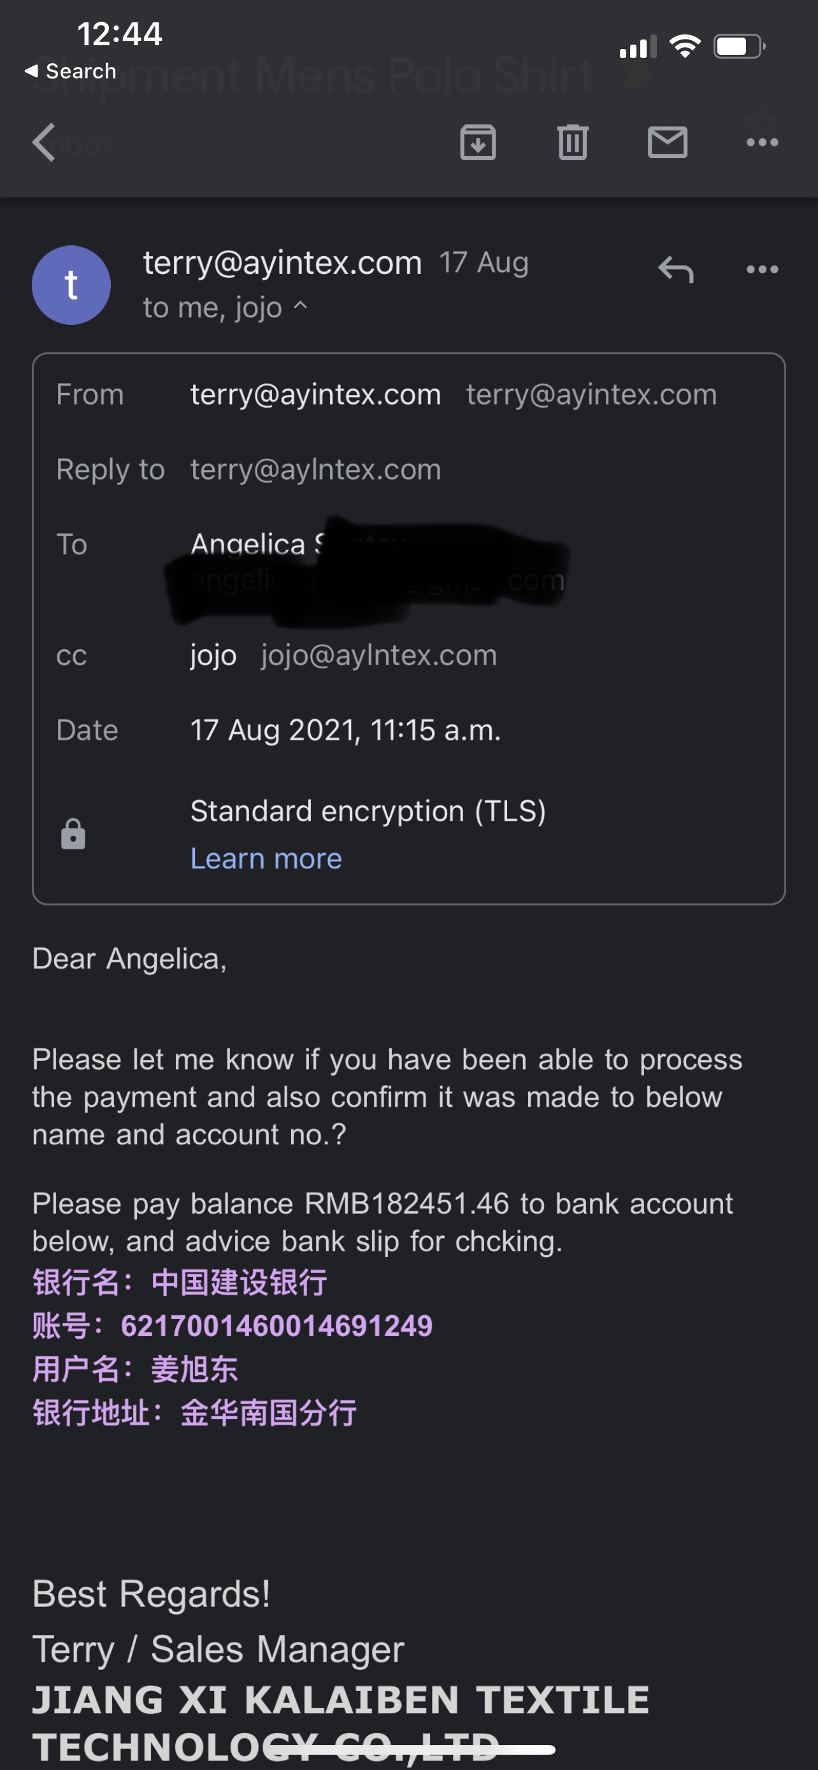
Task: Open the message three-dots overflow menu
Action: [x=763, y=270]
